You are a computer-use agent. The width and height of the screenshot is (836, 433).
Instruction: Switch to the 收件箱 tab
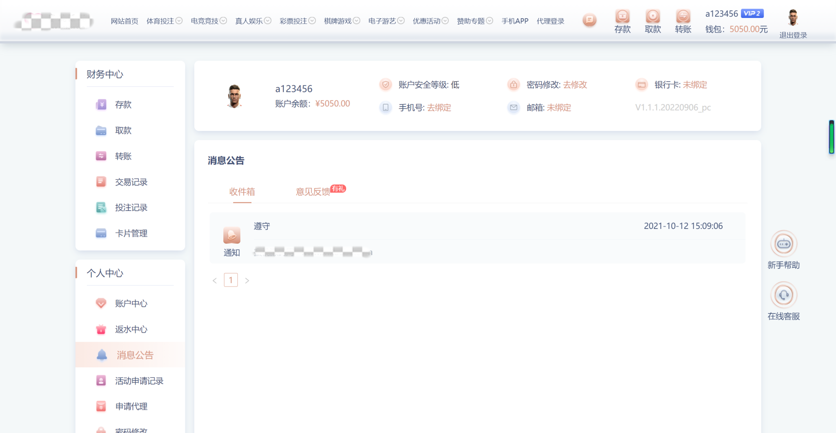[x=242, y=192]
